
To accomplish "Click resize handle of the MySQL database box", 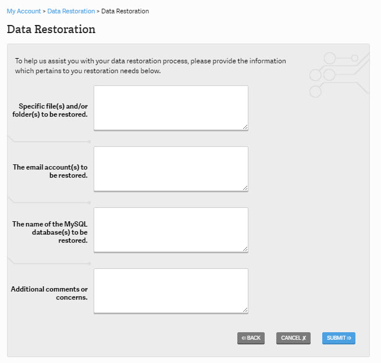I will pos(245,249).
